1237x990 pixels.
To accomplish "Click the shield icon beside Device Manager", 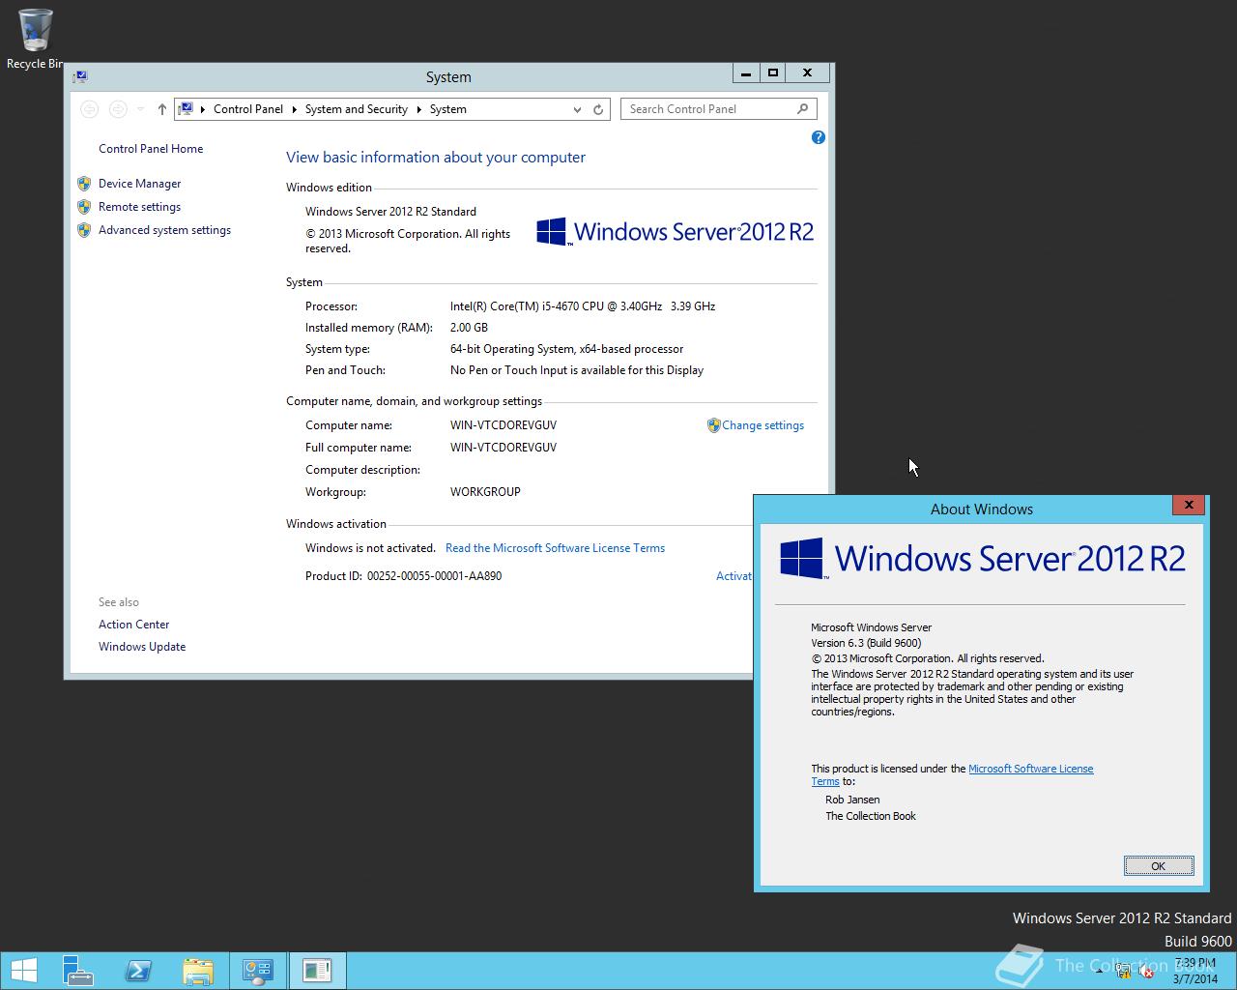I will point(84,184).
